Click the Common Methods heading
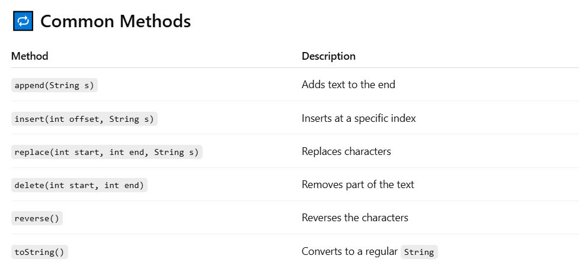The width and height of the screenshot is (579, 262). tap(116, 21)
